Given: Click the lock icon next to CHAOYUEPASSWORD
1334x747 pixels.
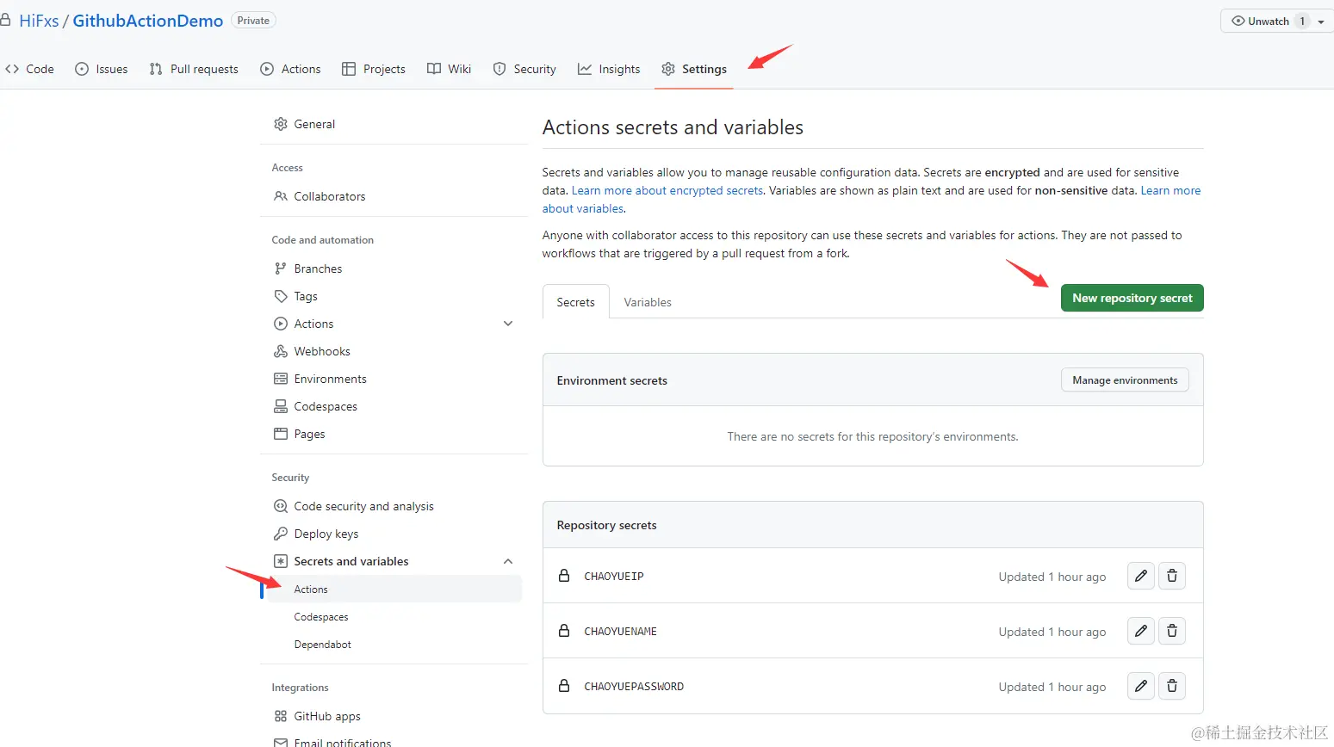Looking at the screenshot, I should (x=564, y=686).
